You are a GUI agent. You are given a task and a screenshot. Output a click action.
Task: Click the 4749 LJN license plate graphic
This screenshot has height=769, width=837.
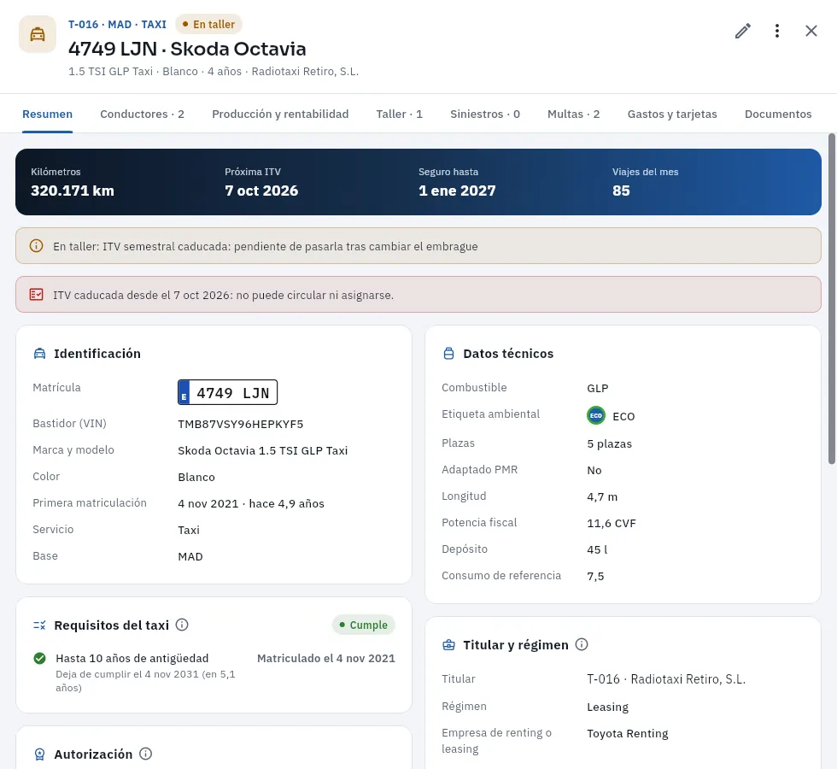pyautogui.click(x=227, y=392)
